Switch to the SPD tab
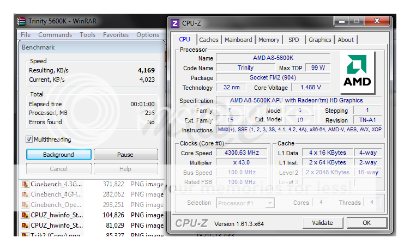Screen dimensions: 410x250 coord(294,40)
